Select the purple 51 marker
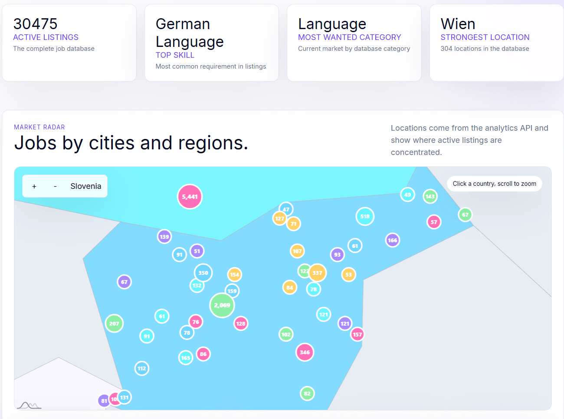 coord(197,251)
